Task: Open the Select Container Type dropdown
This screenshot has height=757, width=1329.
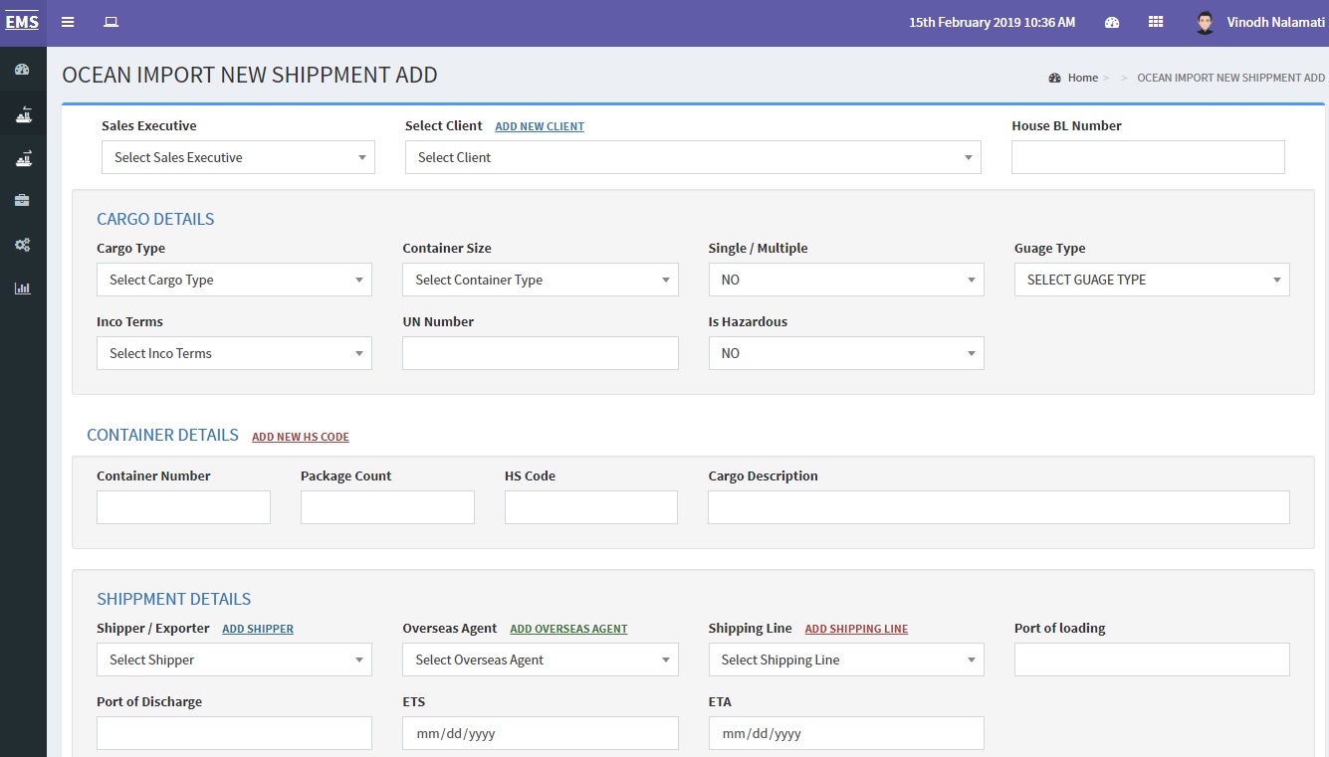Action: (540, 280)
